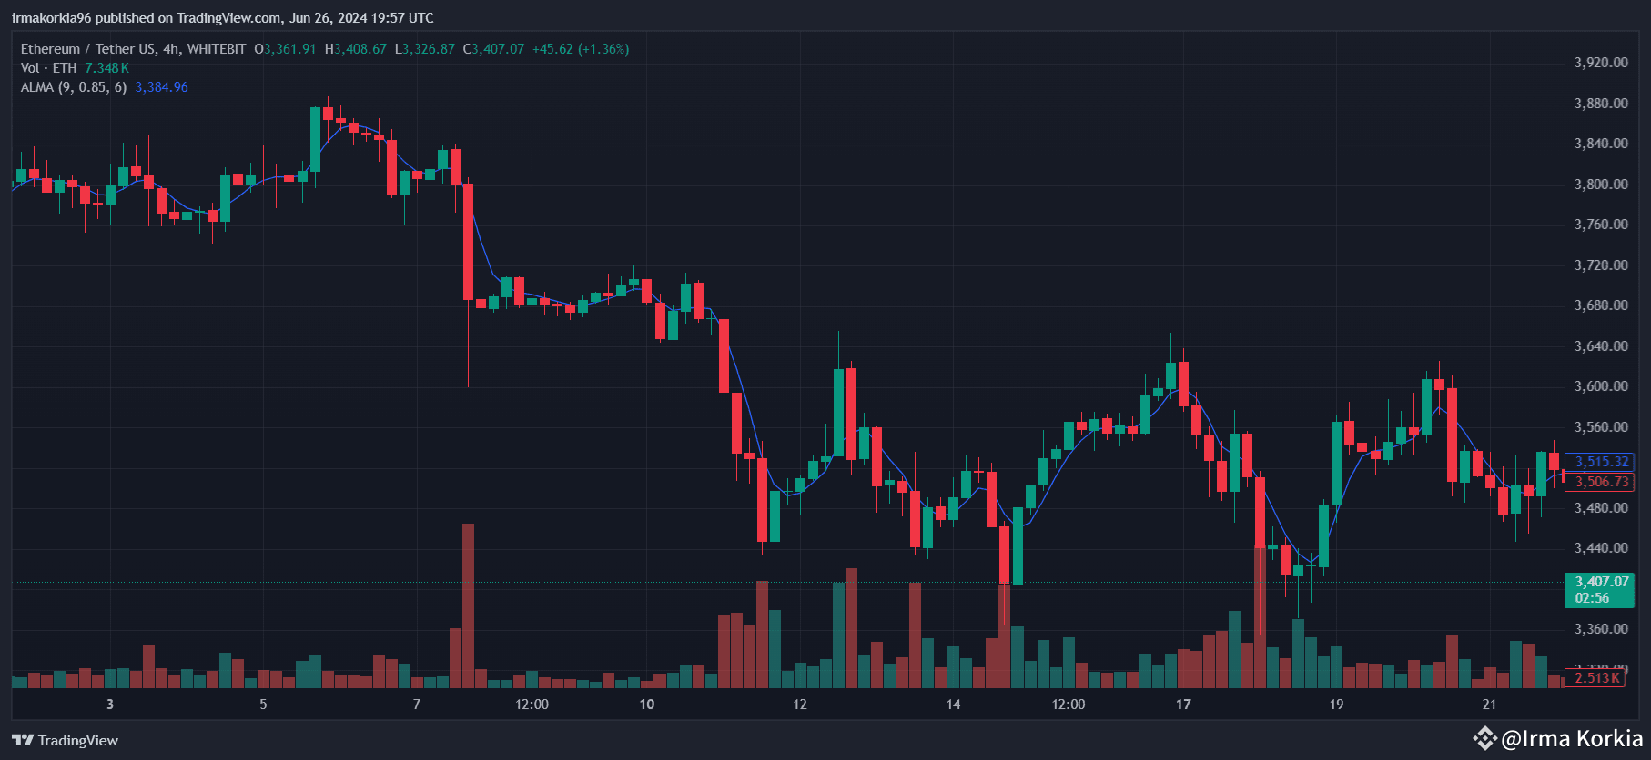Screen dimensions: 1651x760
Task: Click the 3,600.00 price axis label
Action: pos(1601,386)
